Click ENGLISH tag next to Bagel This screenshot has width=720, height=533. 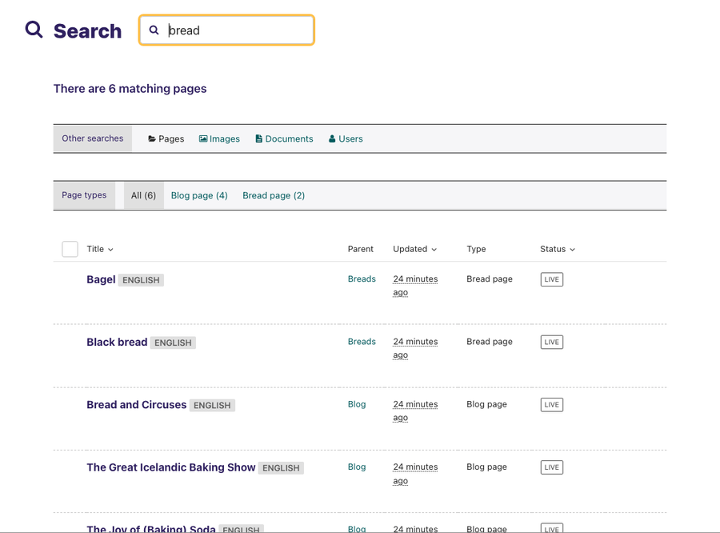pos(141,280)
